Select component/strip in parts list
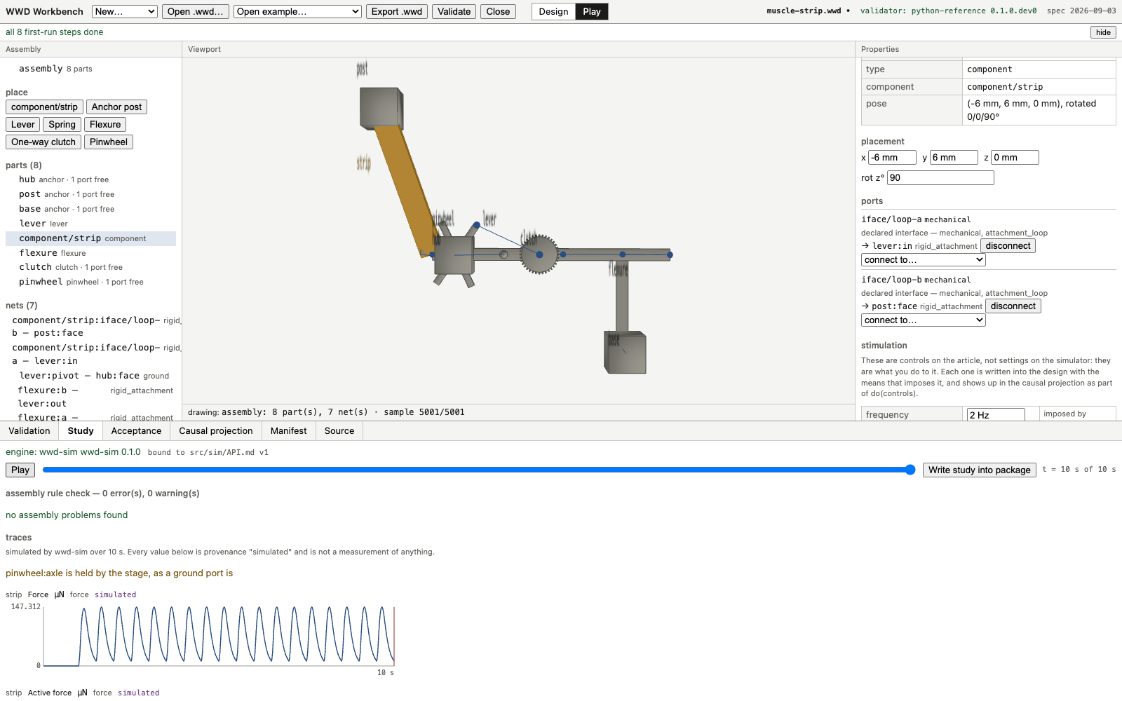The width and height of the screenshot is (1122, 701). coord(91,238)
